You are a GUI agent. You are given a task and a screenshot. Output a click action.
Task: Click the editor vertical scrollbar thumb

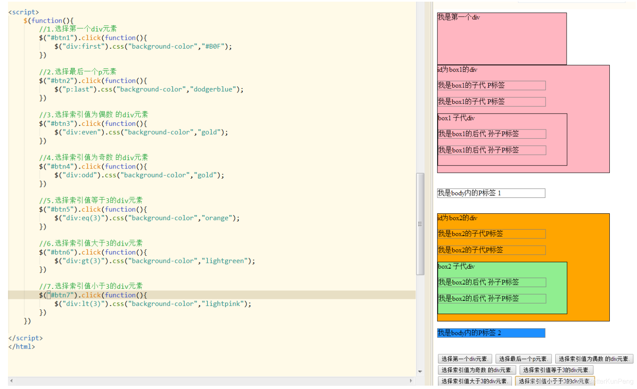(420, 224)
